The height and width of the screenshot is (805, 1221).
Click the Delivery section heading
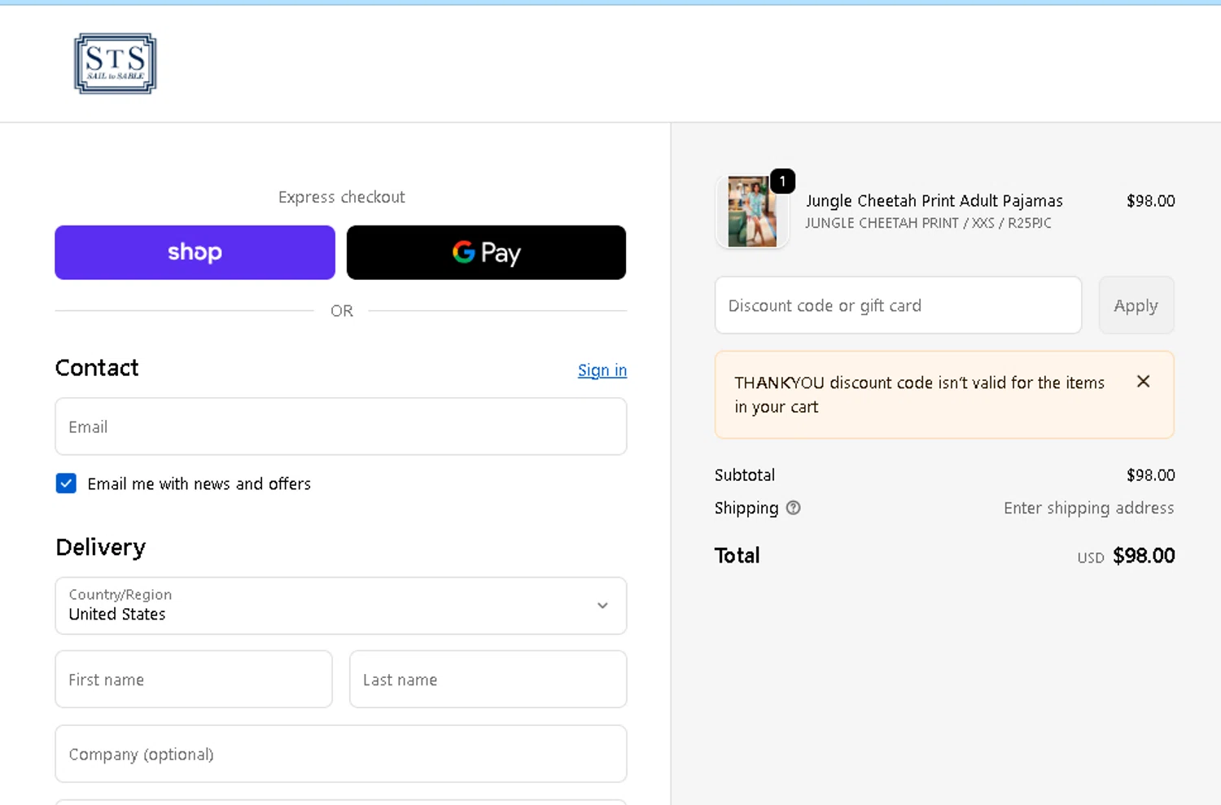tap(101, 548)
